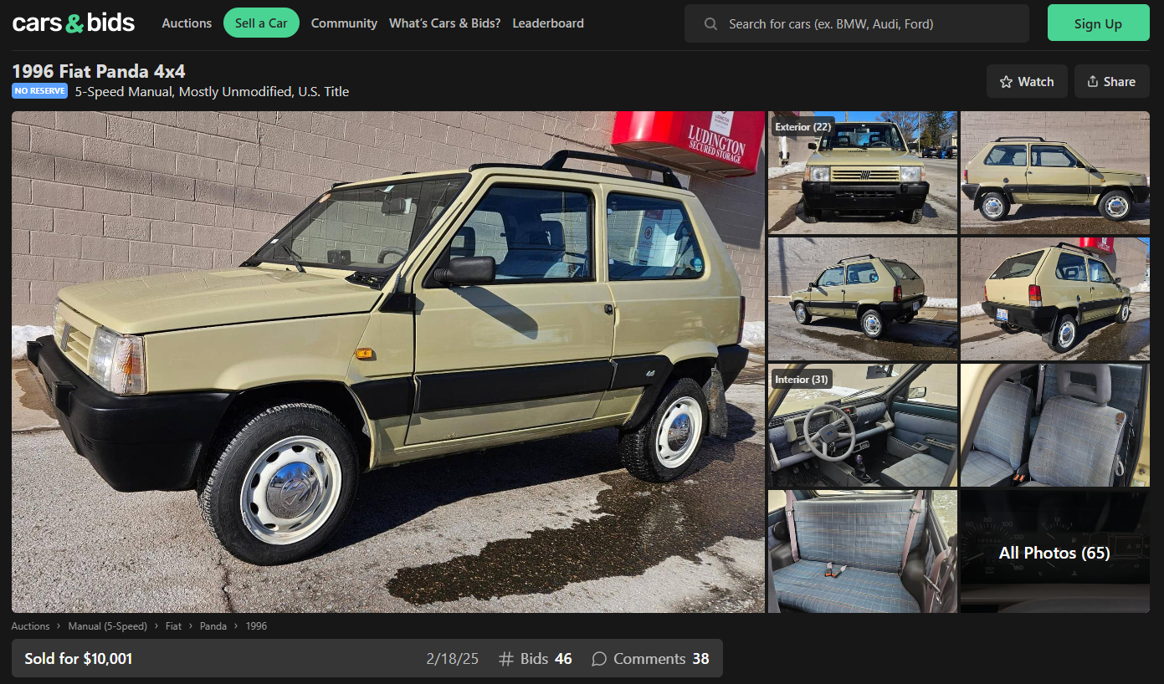This screenshot has width=1164, height=684.
Task: Click the speech bubble Comments icon
Action: (599, 659)
